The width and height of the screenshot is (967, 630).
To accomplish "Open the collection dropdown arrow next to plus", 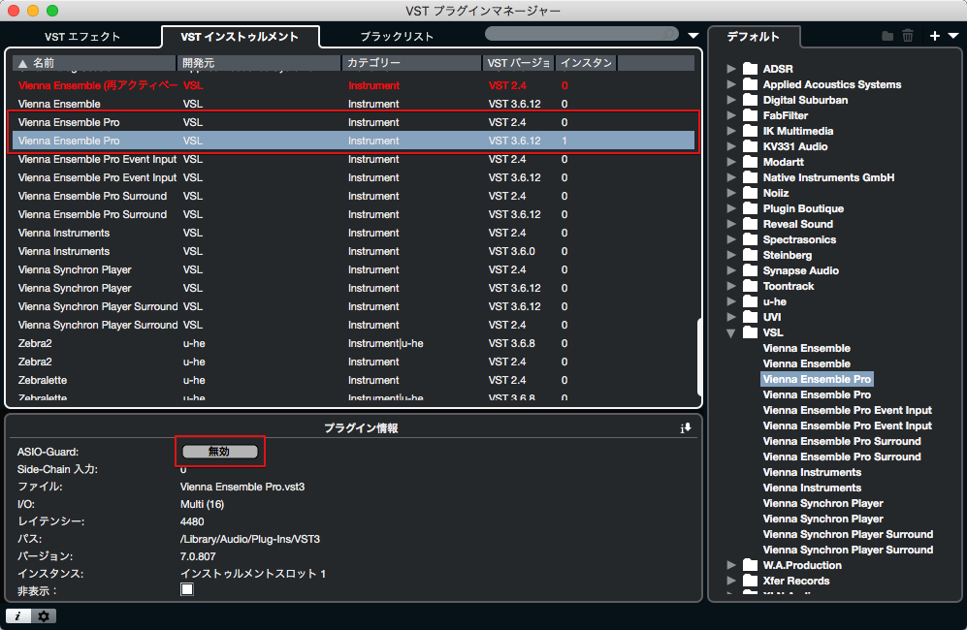I will pyautogui.click(x=952, y=36).
